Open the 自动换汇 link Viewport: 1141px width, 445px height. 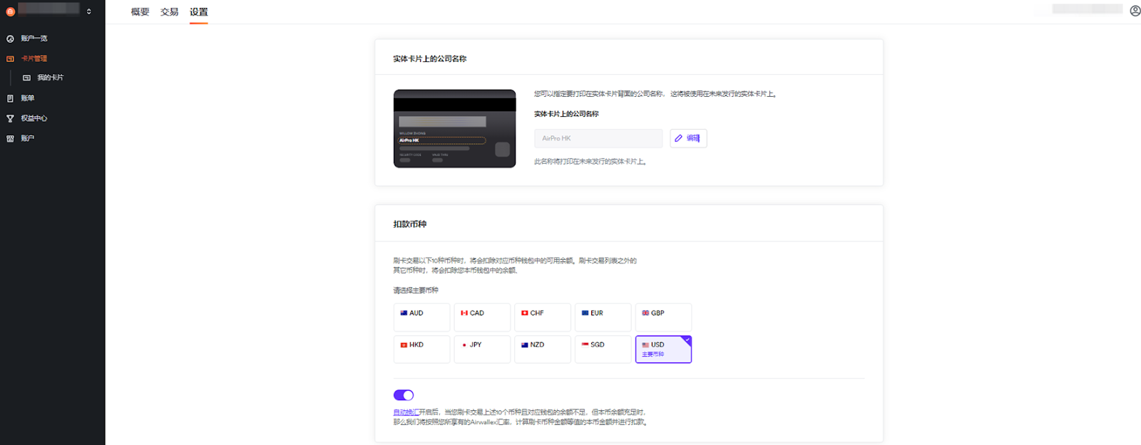point(405,412)
